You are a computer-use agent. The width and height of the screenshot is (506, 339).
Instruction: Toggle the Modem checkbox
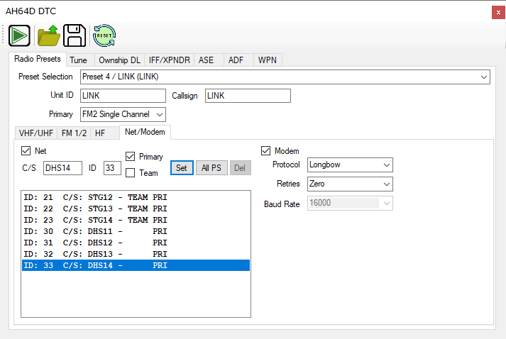click(265, 150)
